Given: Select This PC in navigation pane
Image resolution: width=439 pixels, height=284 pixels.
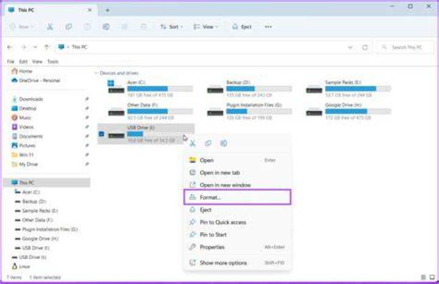Looking at the screenshot, I should (x=47, y=183).
